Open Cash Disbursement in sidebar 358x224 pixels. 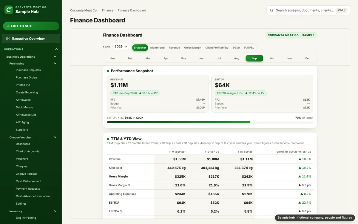click(x=29, y=181)
